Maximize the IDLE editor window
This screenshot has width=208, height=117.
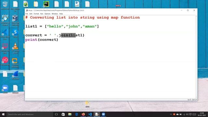tap(188, 10)
